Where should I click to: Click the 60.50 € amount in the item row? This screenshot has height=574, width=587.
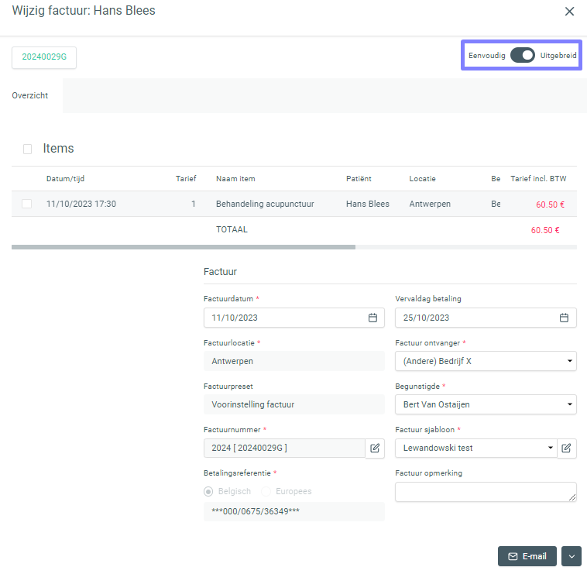[x=550, y=205]
